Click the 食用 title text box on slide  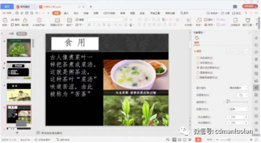tap(75, 43)
